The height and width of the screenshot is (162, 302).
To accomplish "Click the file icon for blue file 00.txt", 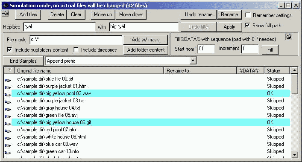I will click(8, 80).
